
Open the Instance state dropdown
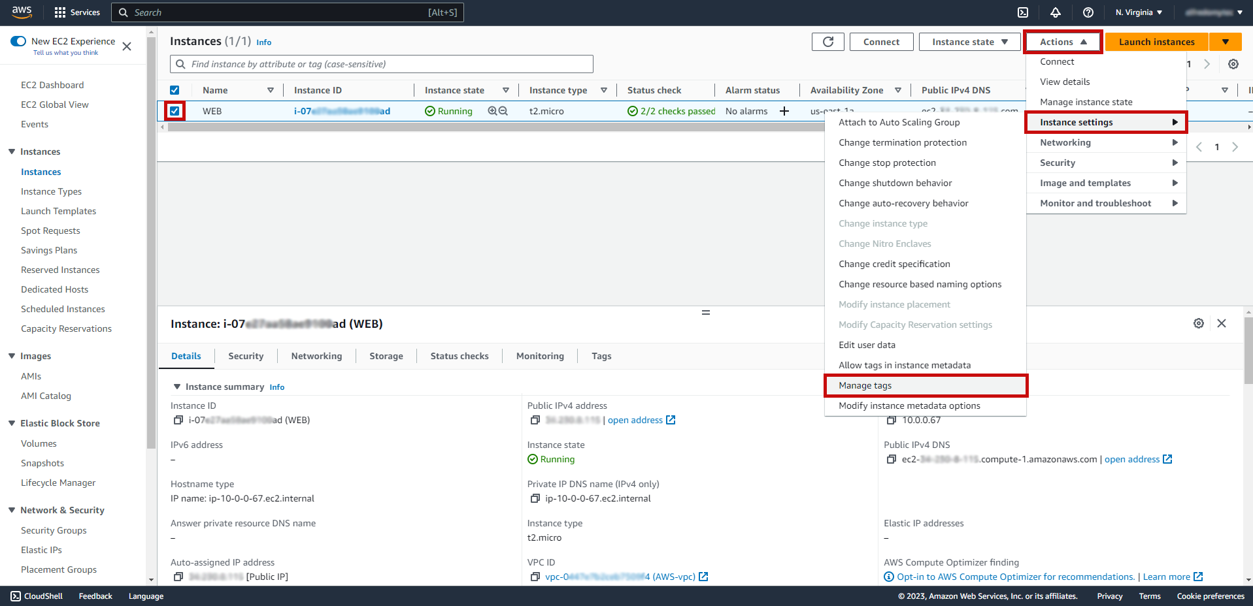pos(970,42)
